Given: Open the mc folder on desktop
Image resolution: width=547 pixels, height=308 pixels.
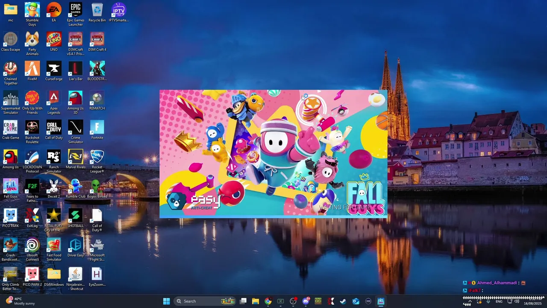Looking at the screenshot, I should tap(11, 12).
